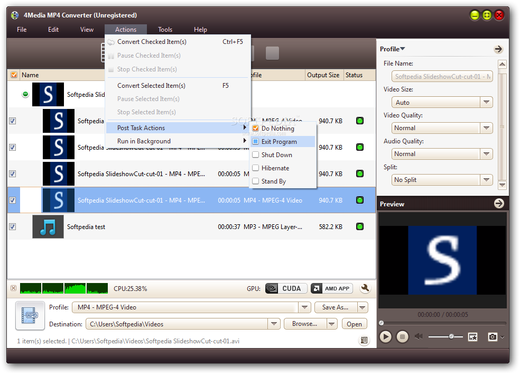Click the preview seek slider handle
Image resolution: width=520 pixels, height=374 pixels.
point(382,323)
